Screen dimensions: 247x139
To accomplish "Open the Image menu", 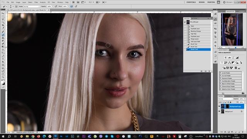I will pyautogui.click(x=18, y=2).
